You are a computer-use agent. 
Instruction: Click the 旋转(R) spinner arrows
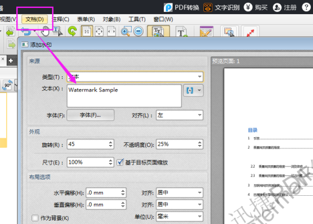[111, 144]
